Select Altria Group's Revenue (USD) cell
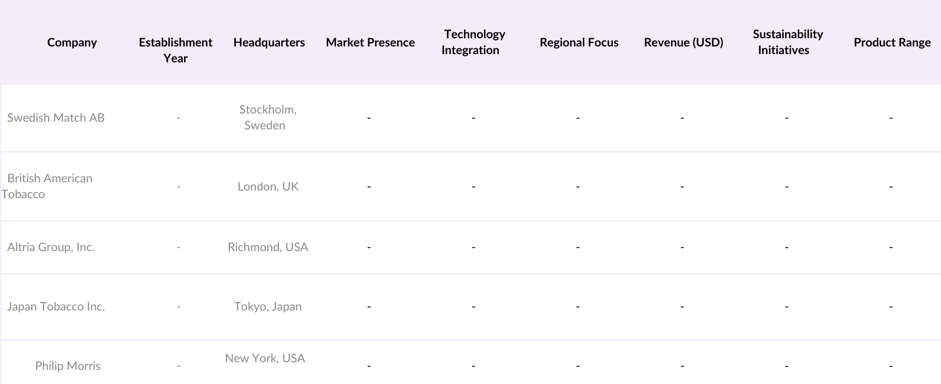941x384 pixels. (682, 247)
